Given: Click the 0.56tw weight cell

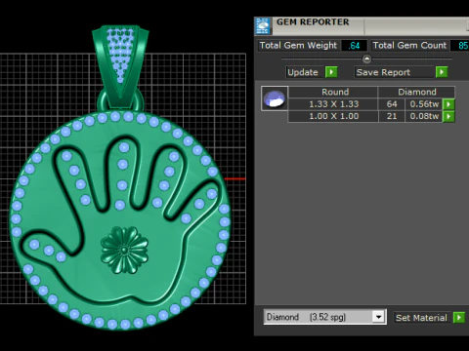Looking at the screenshot, I should click(424, 104).
